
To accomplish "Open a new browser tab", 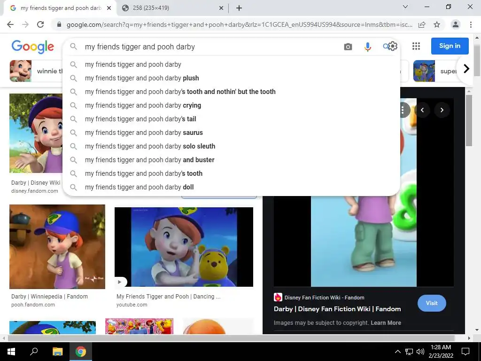I will click(x=239, y=8).
